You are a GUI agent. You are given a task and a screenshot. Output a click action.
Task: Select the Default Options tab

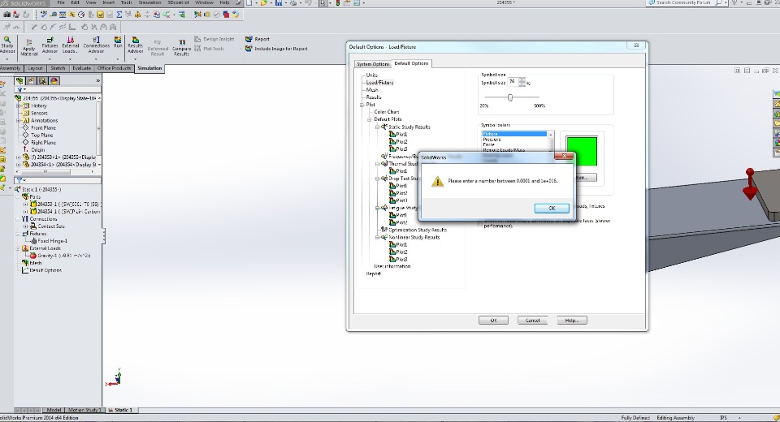[x=411, y=63]
